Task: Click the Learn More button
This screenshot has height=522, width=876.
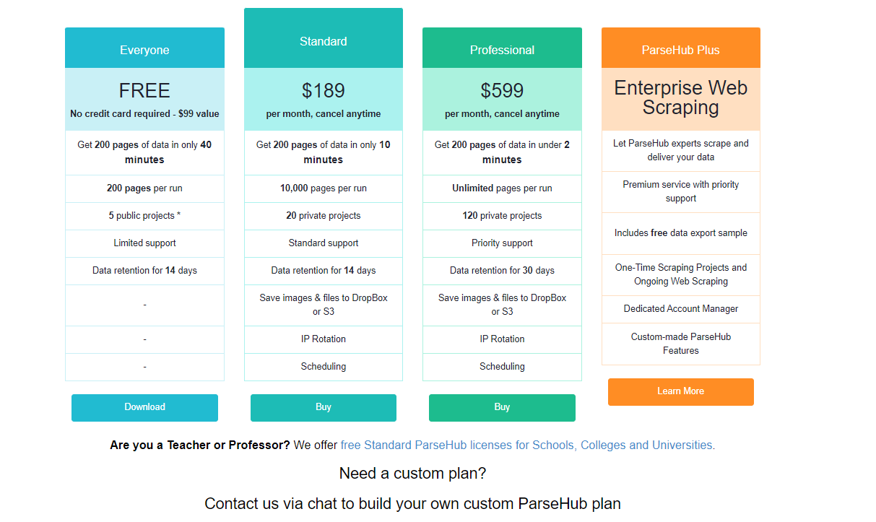Action: click(680, 391)
